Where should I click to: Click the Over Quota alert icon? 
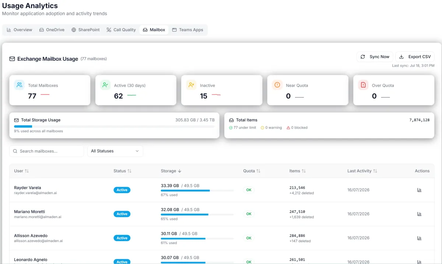363,85
